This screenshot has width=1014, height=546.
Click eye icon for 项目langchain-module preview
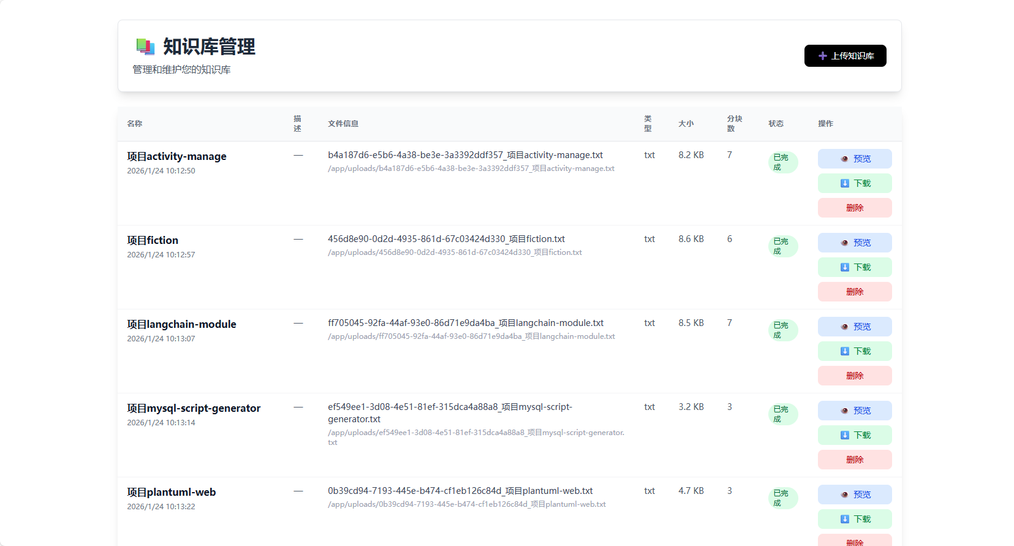coord(844,327)
